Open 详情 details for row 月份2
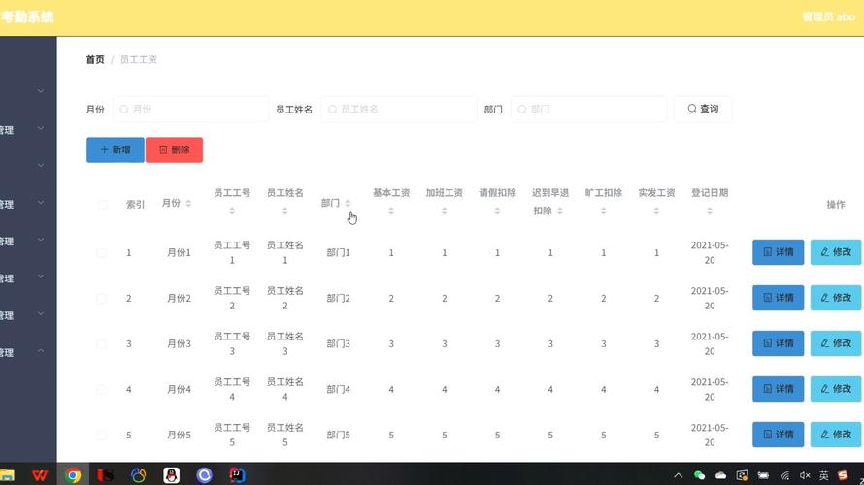The image size is (864, 485). [778, 298]
